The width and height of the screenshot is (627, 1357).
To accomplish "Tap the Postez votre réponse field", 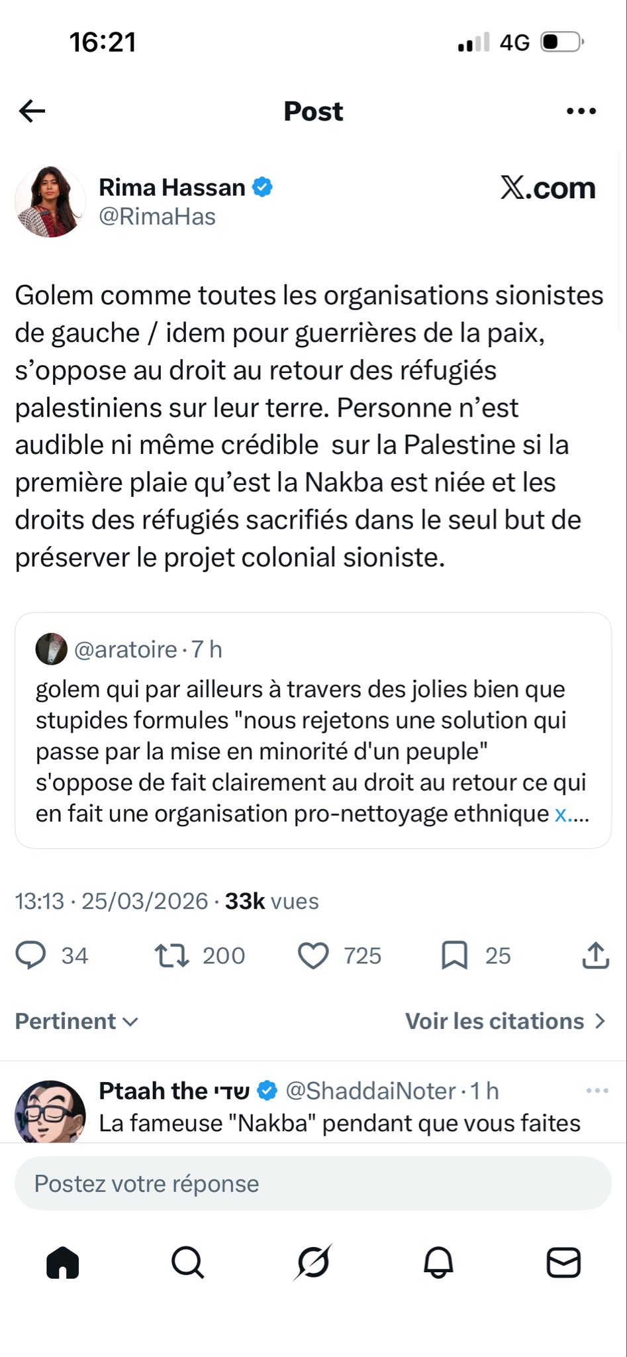I will (313, 1183).
